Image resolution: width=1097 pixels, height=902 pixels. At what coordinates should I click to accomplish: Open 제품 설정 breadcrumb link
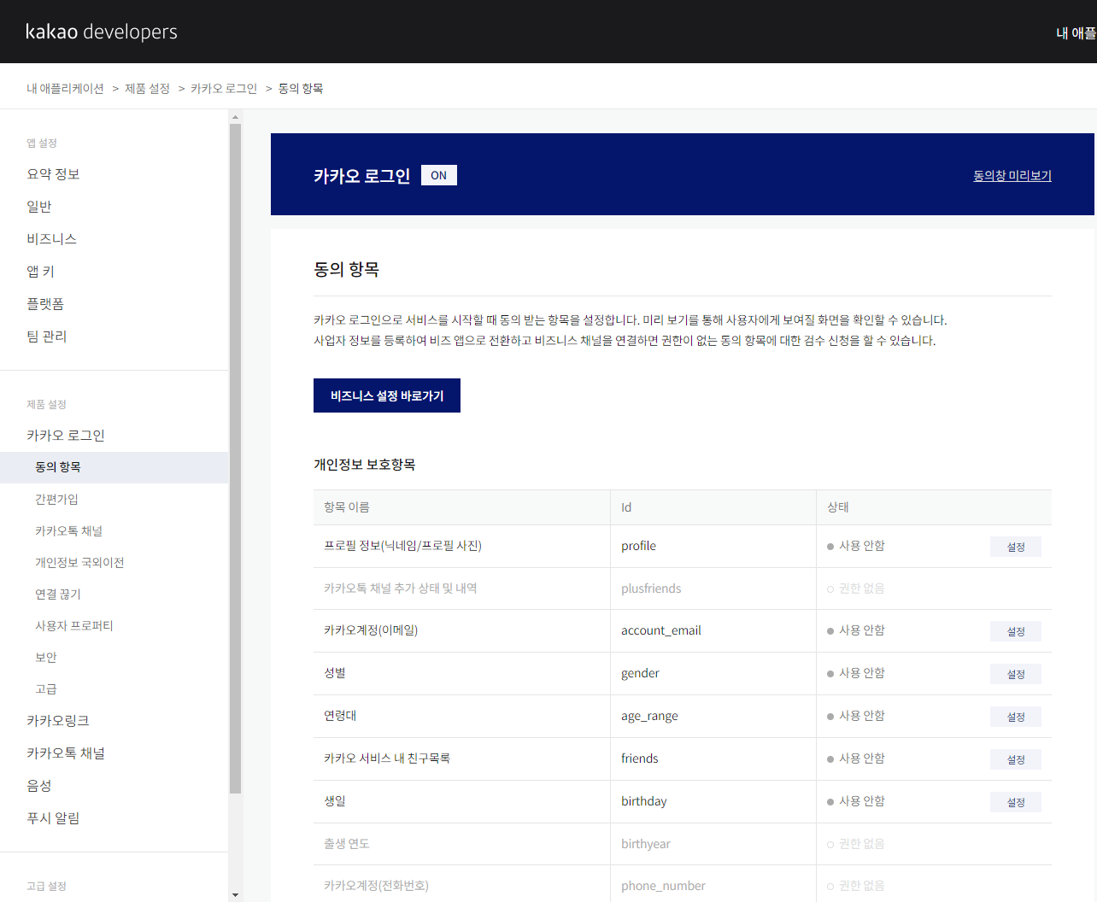[x=147, y=89]
